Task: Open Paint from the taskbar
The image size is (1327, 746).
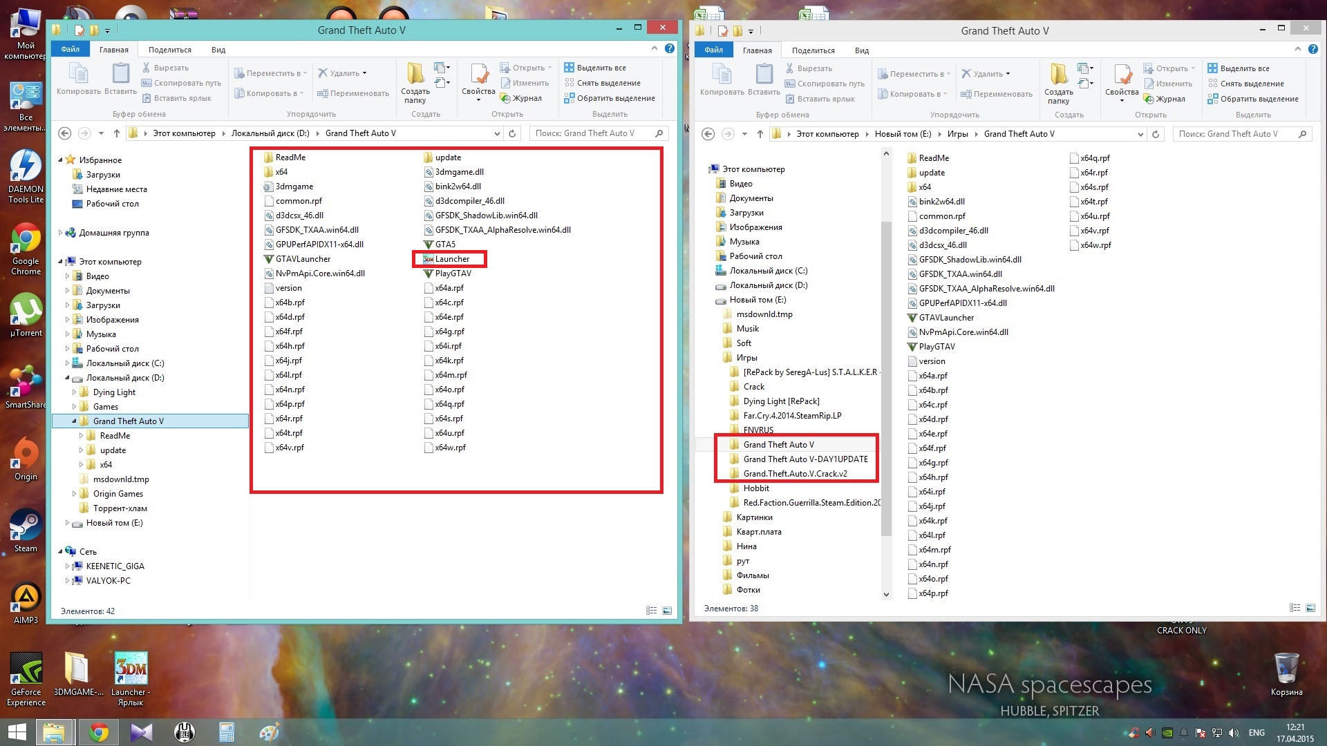Action: point(269,732)
